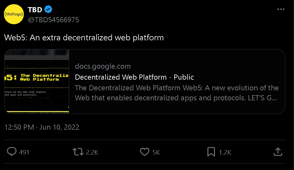Click the Web5 tweet text

tap(84, 38)
